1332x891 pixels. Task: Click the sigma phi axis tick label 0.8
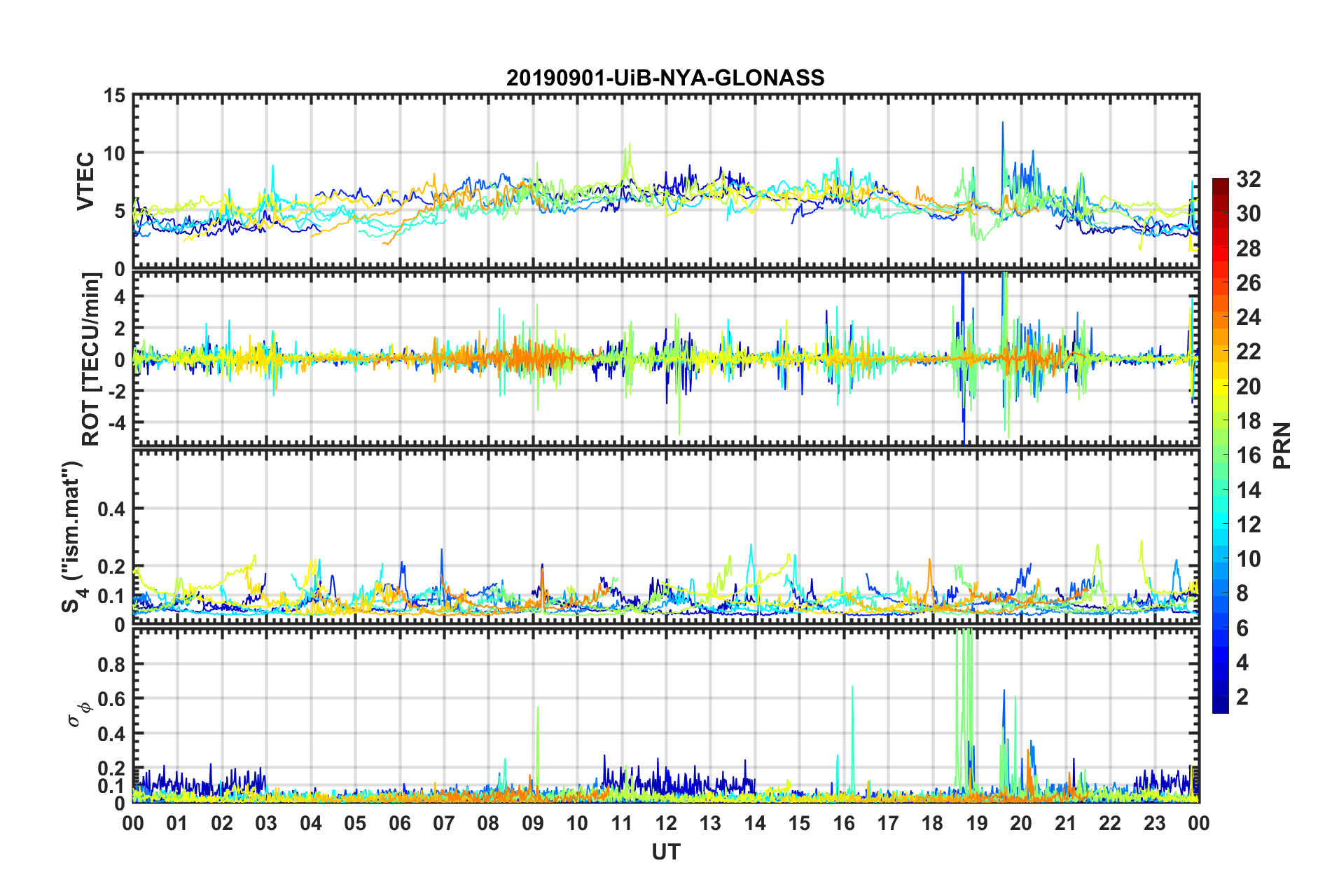pyautogui.click(x=112, y=664)
